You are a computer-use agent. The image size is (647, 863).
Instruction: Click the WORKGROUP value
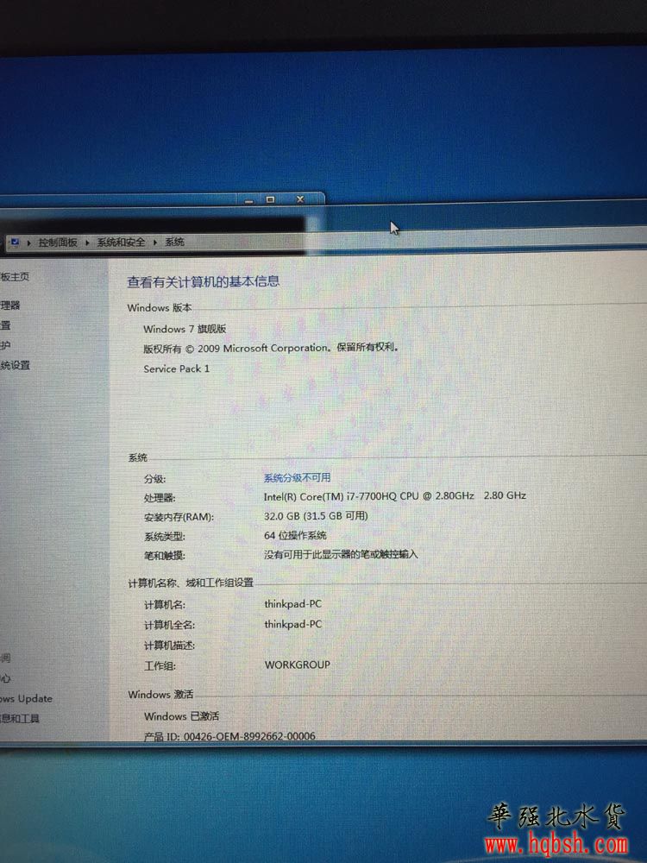[x=297, y=665]
